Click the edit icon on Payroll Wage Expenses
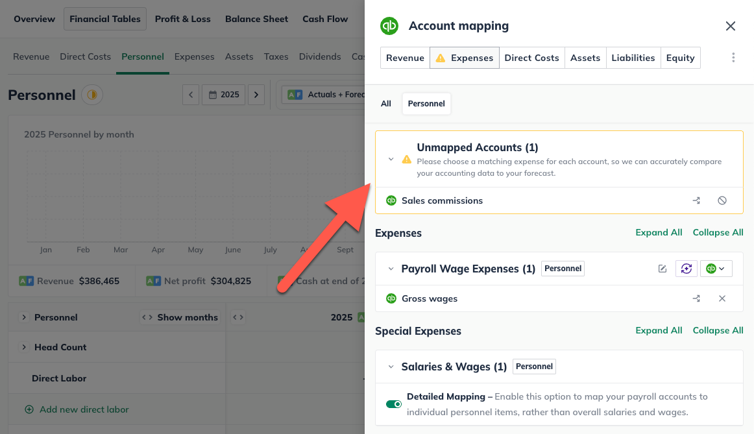 [663, 269]
